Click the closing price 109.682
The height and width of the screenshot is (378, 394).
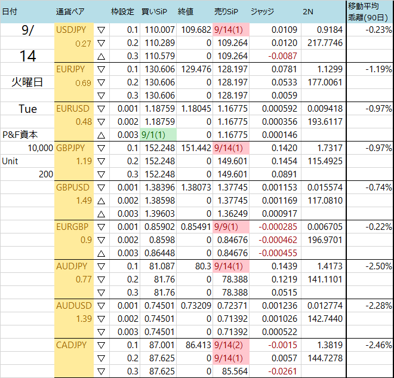(196, 30)
